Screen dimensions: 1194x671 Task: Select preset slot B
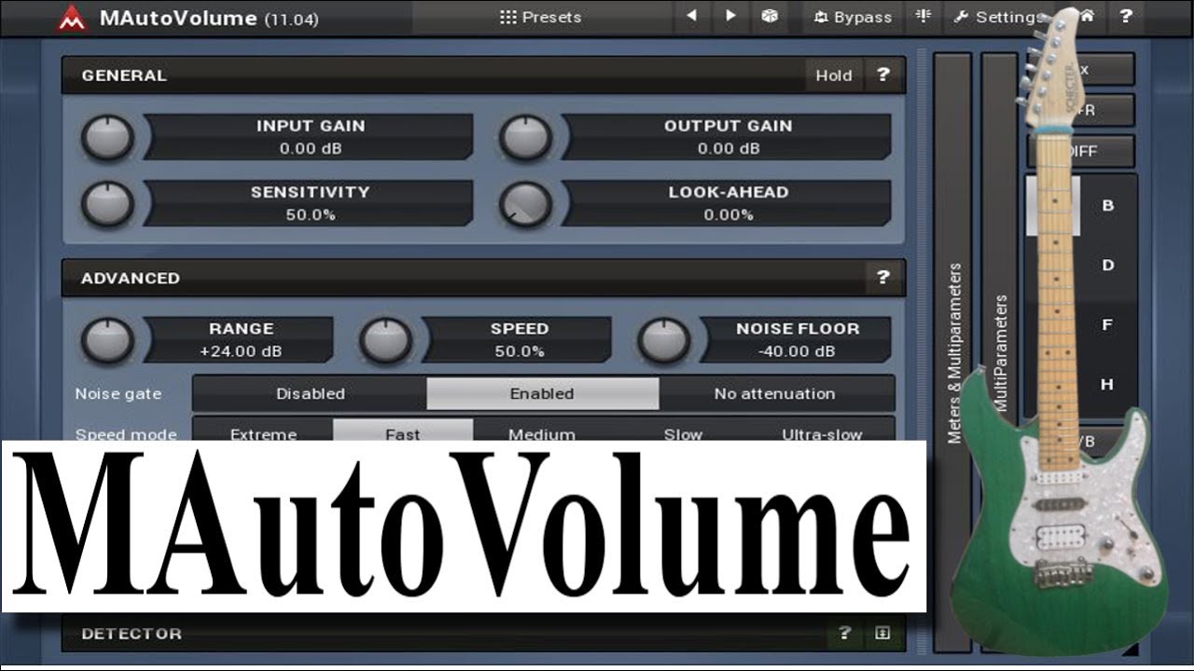click(x=1107, y=206)
